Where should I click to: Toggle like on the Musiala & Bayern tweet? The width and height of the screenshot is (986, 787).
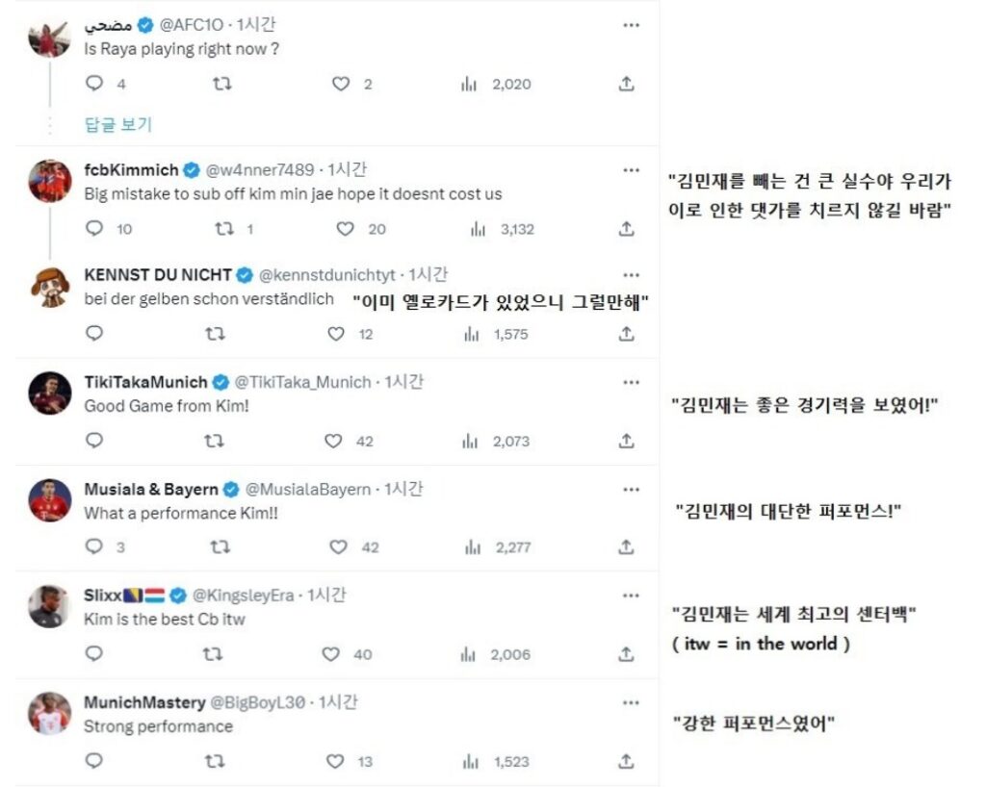tap(339, 546)
